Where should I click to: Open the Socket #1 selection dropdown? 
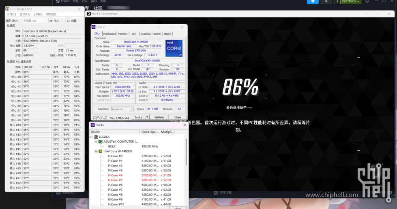pyautogui.click(x=122, y=109)
